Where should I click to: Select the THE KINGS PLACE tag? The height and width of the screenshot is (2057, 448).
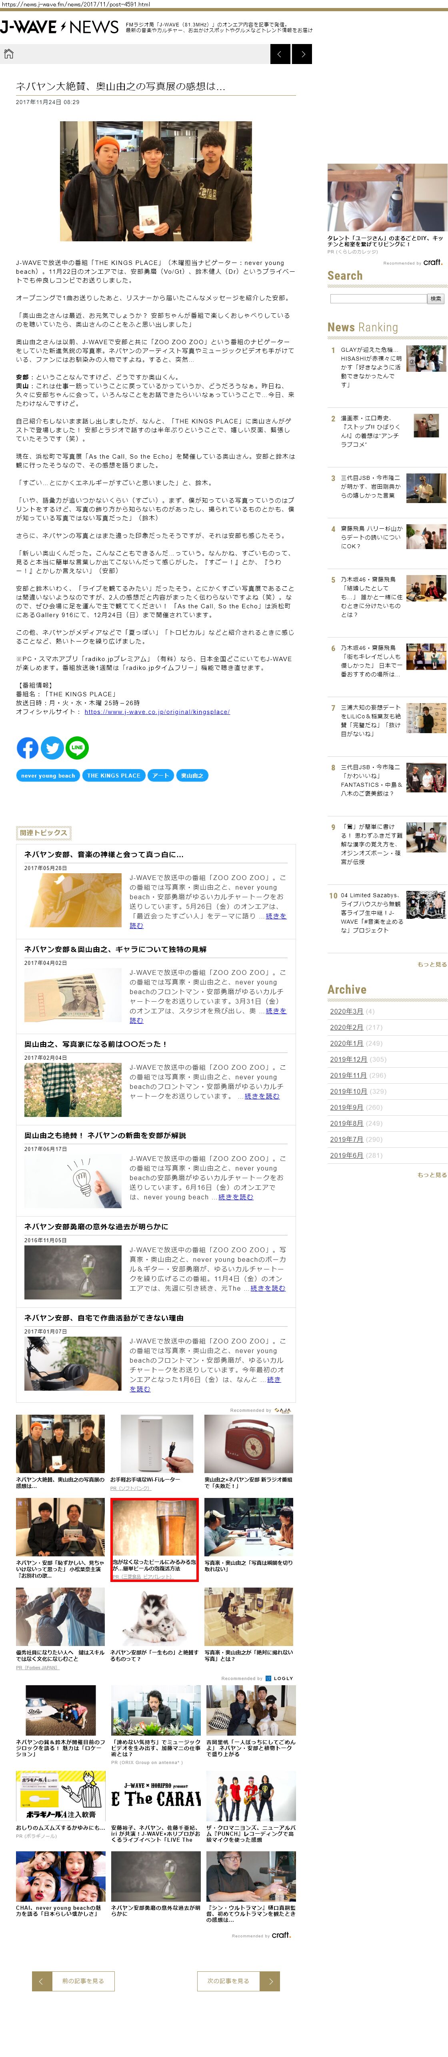pyautogui.click(x=113, y=775)
